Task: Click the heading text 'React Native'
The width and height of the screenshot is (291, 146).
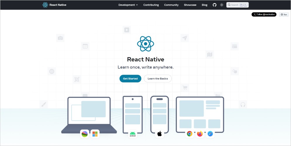Action: coord(146,59)
